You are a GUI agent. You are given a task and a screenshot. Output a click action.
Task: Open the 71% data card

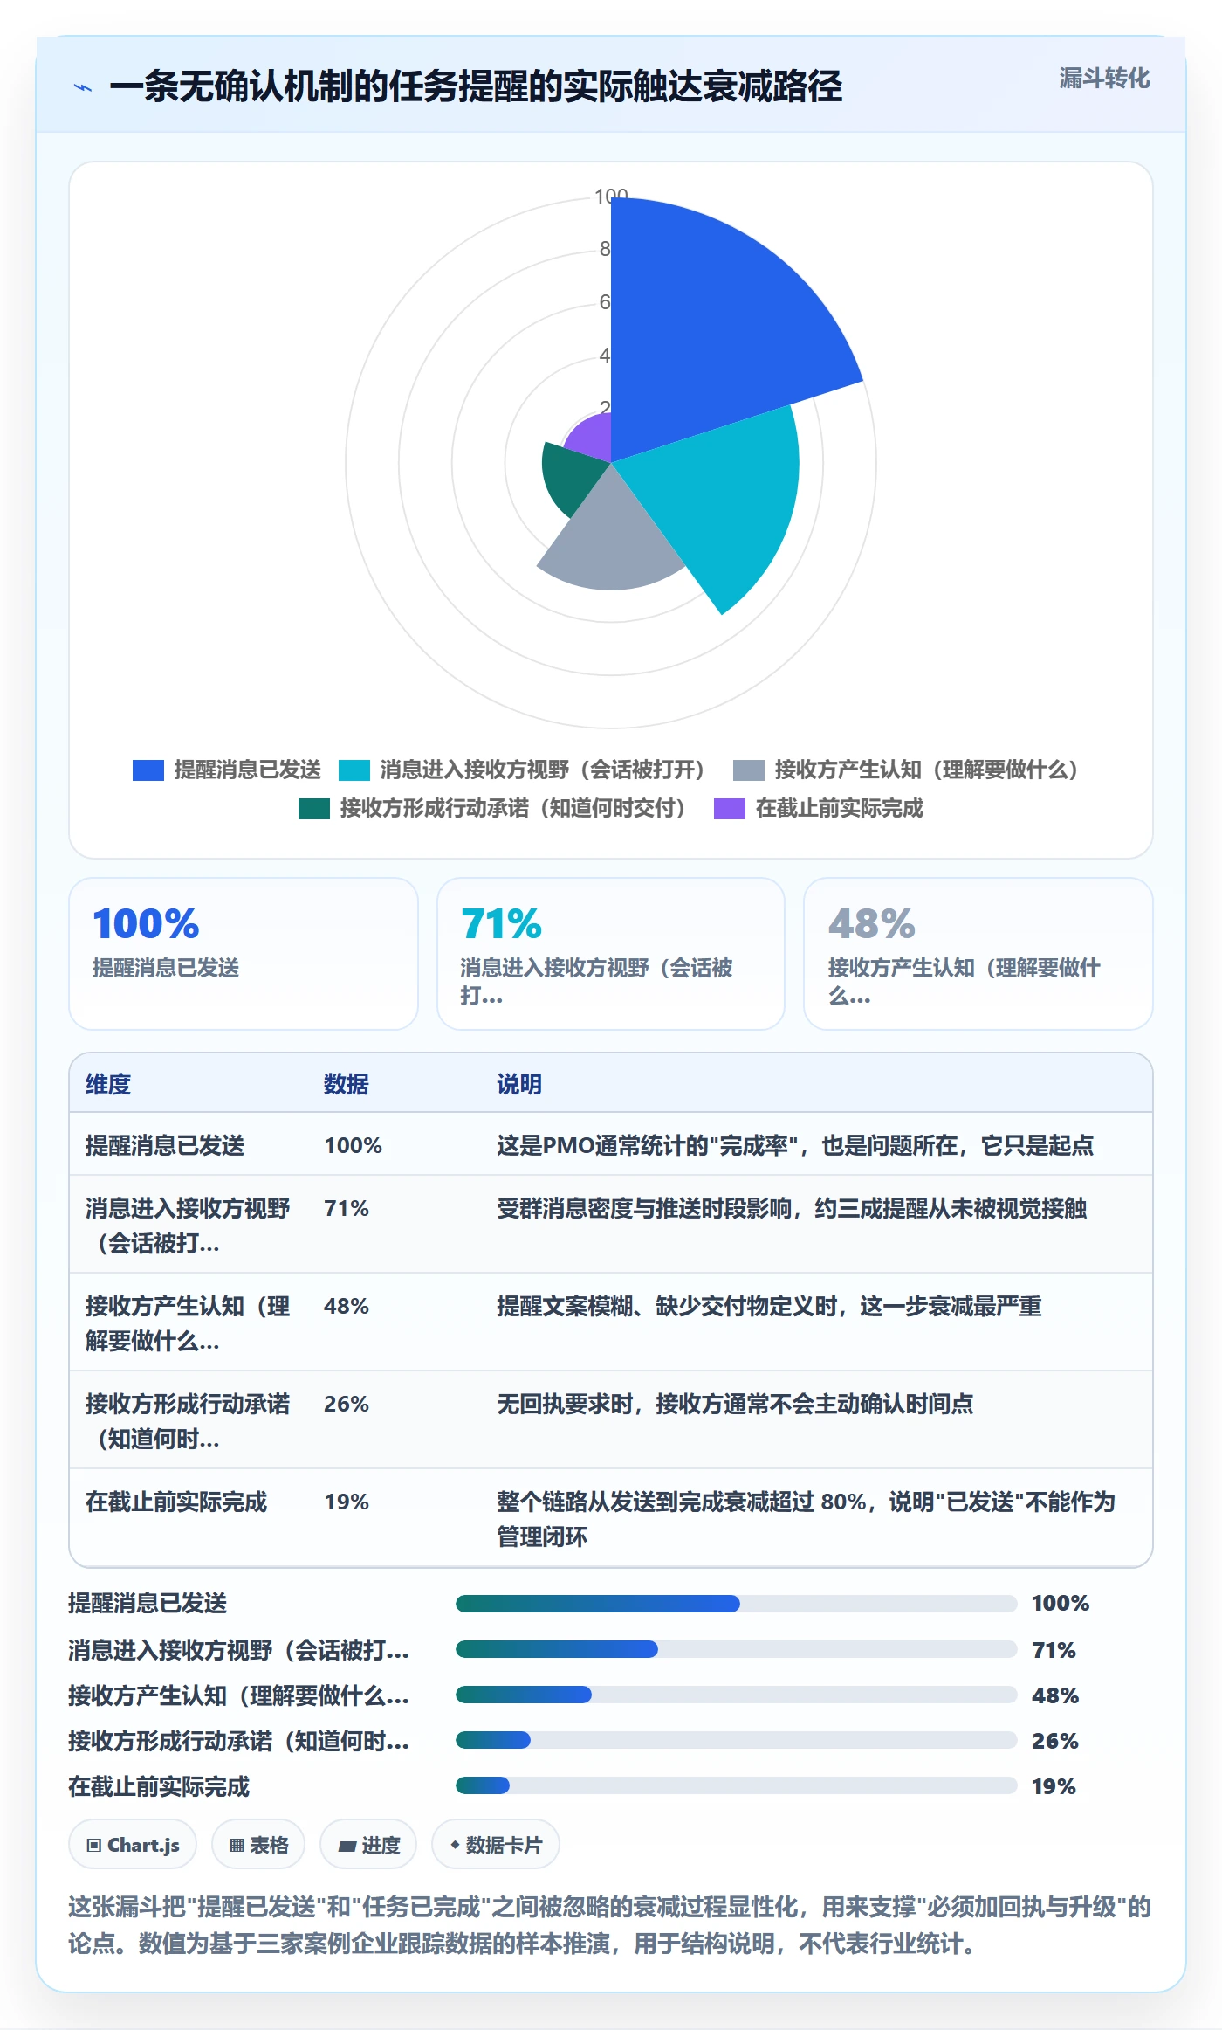(611, 954)
